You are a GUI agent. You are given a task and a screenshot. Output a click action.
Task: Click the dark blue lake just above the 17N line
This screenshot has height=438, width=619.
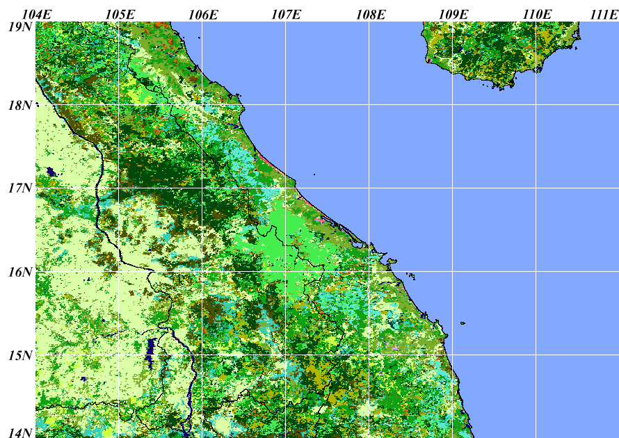tap(51, 172)
